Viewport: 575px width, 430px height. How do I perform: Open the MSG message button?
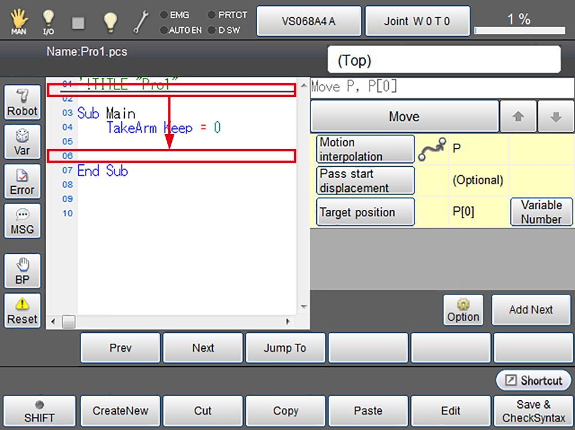[x=22, y=220]
